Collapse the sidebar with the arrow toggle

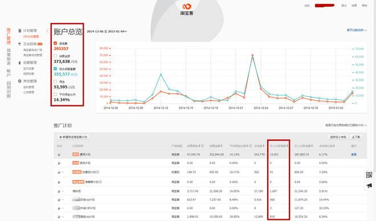47,31
